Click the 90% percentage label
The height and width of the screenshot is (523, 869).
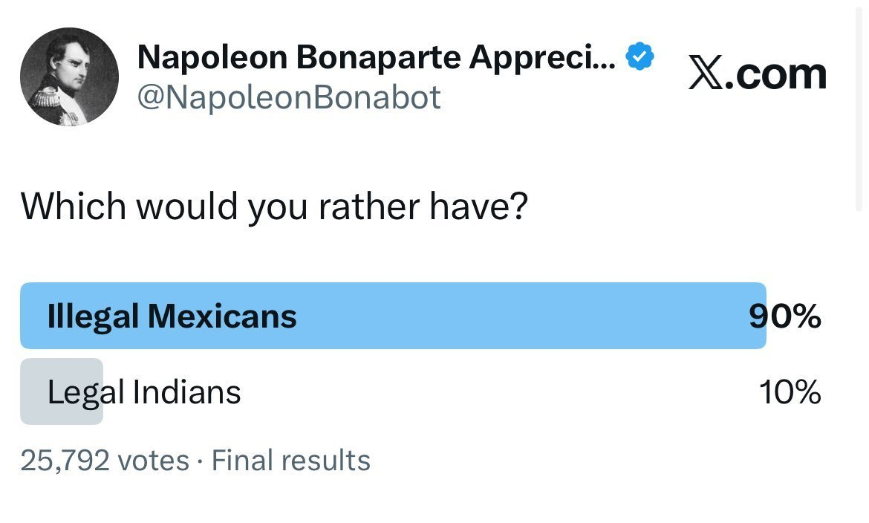[x=785, y=316]
